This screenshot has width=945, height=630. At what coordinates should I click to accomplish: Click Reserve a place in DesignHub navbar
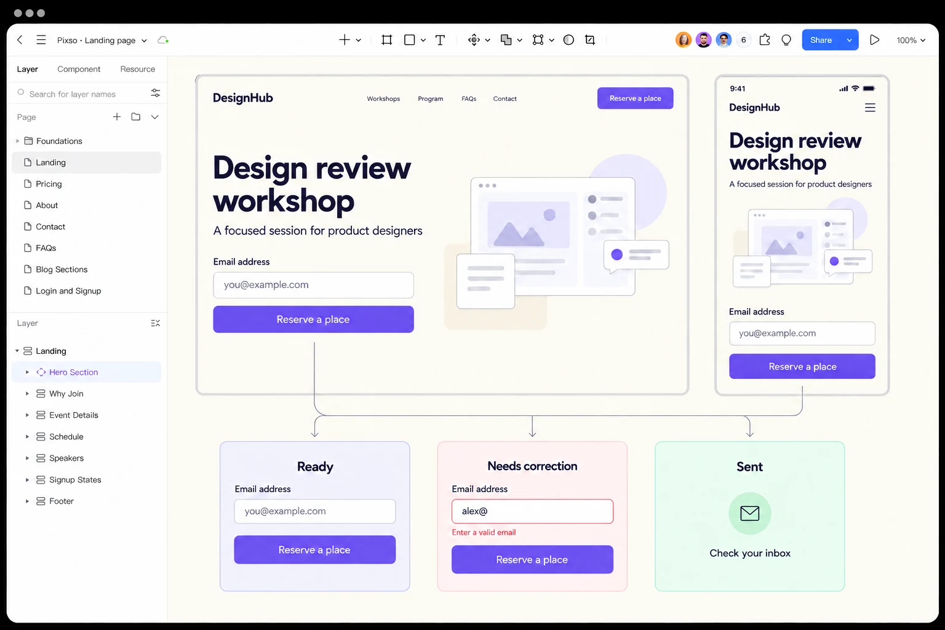(x=635, y=98)
